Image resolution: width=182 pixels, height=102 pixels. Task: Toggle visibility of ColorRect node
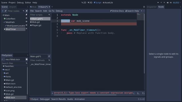tap(26, 18)
